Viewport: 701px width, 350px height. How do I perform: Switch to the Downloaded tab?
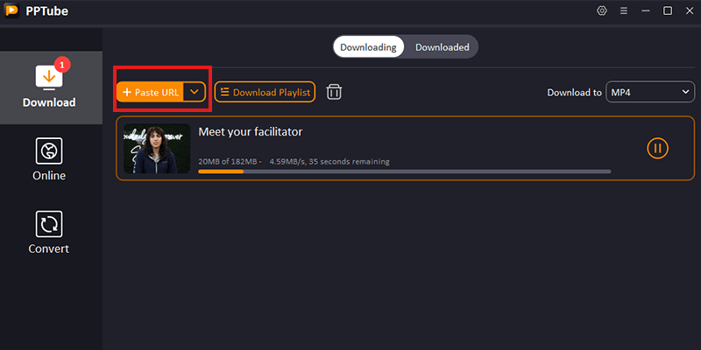442,47
